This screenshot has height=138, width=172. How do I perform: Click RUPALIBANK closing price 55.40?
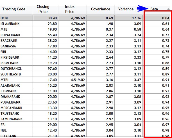[52, 35]
